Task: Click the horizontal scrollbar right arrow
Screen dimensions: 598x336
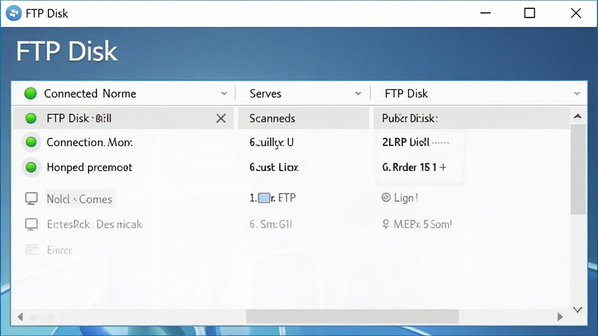Action: tap(560, 317)
